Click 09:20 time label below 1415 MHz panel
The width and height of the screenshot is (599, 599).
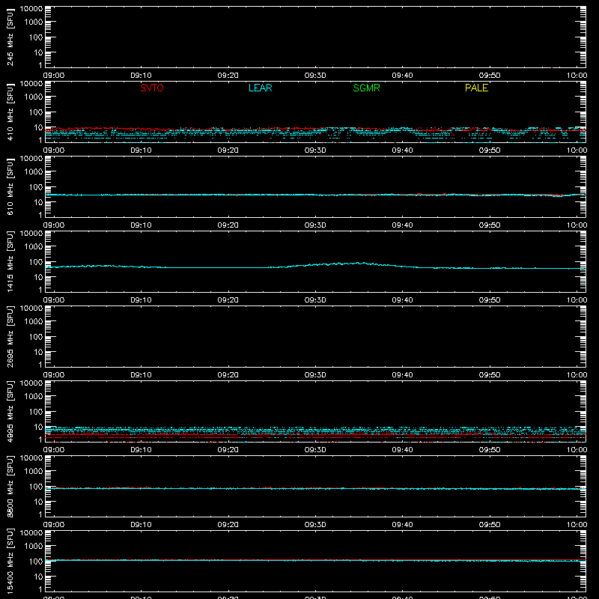tap(228, 300)
